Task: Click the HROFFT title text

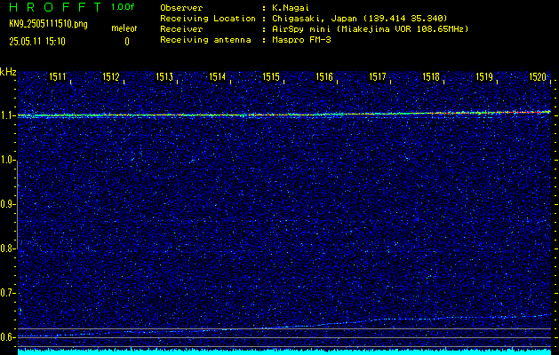Action: pyautogui.click(x=55, y=7)
